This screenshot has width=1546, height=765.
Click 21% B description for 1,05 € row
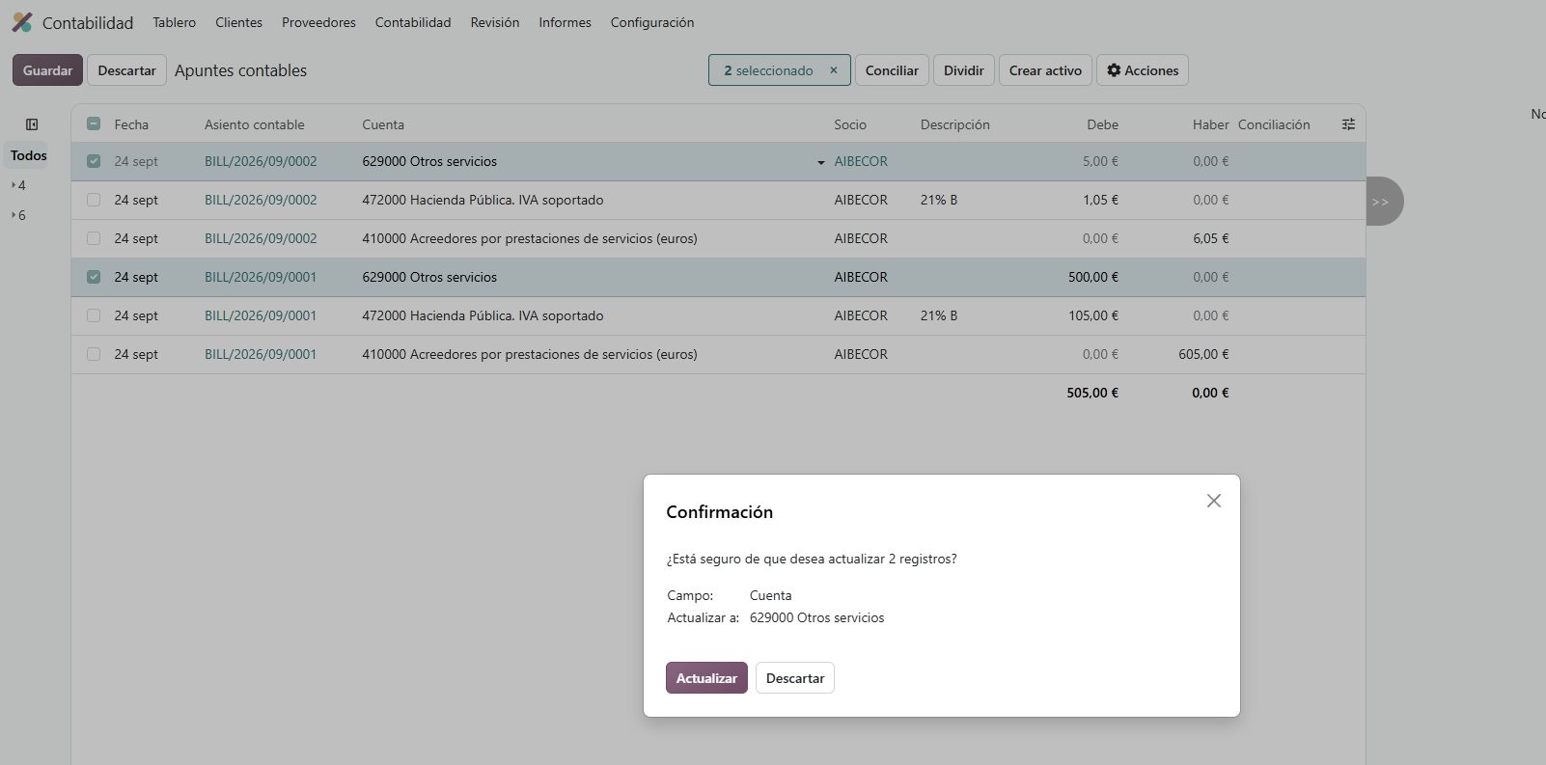coord(939,200)
